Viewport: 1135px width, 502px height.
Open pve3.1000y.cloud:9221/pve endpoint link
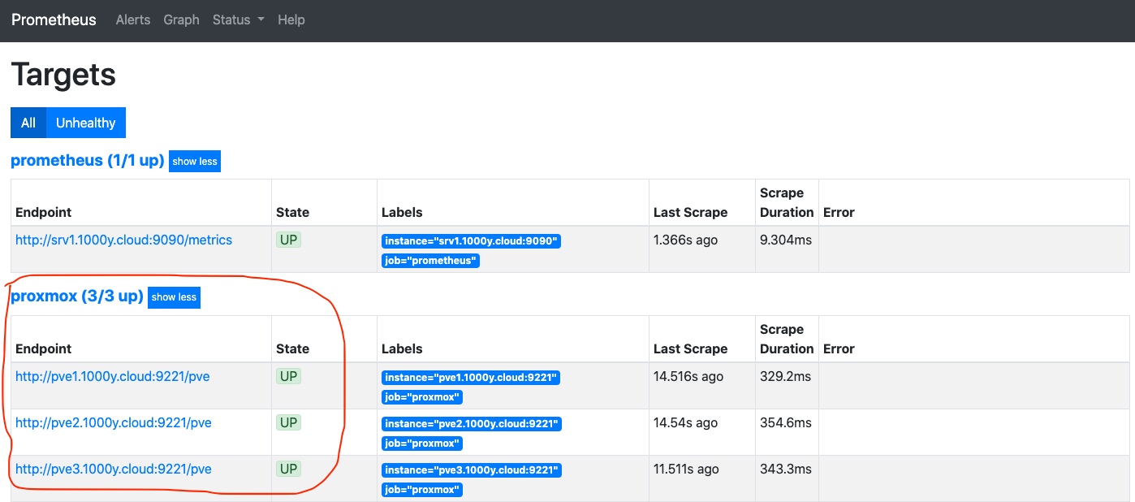click(114, 469)
